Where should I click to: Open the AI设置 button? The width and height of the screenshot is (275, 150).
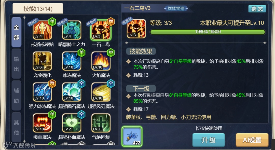[252, 140]
